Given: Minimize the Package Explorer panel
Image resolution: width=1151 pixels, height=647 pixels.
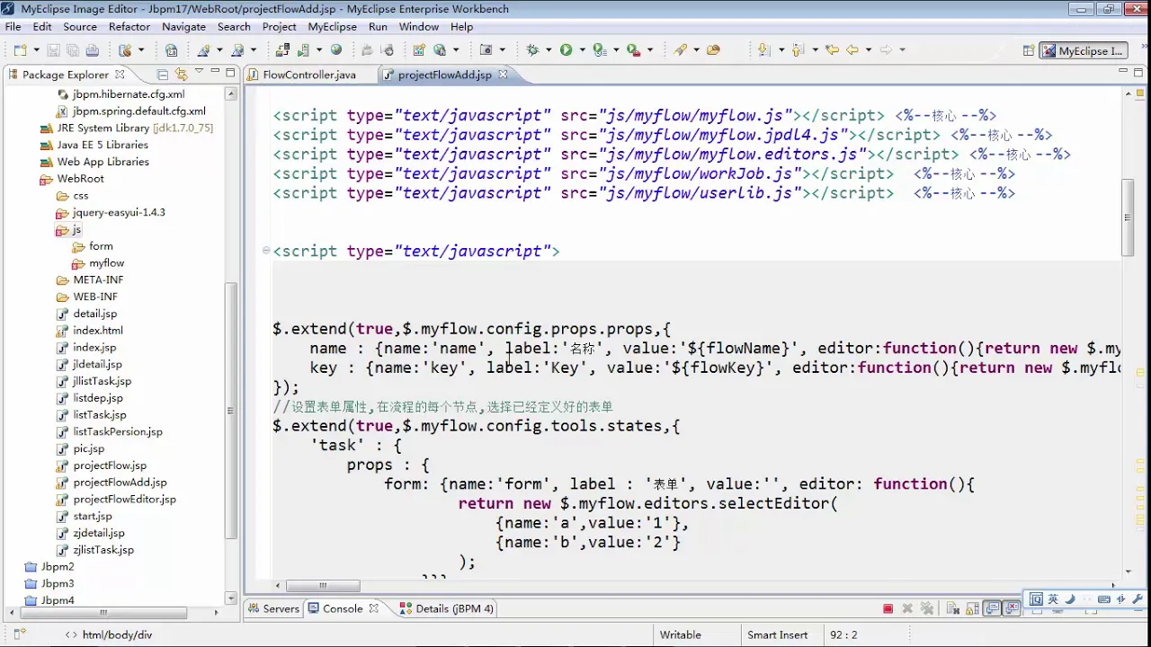Looking at the screenshot, I should coord(215,71).
